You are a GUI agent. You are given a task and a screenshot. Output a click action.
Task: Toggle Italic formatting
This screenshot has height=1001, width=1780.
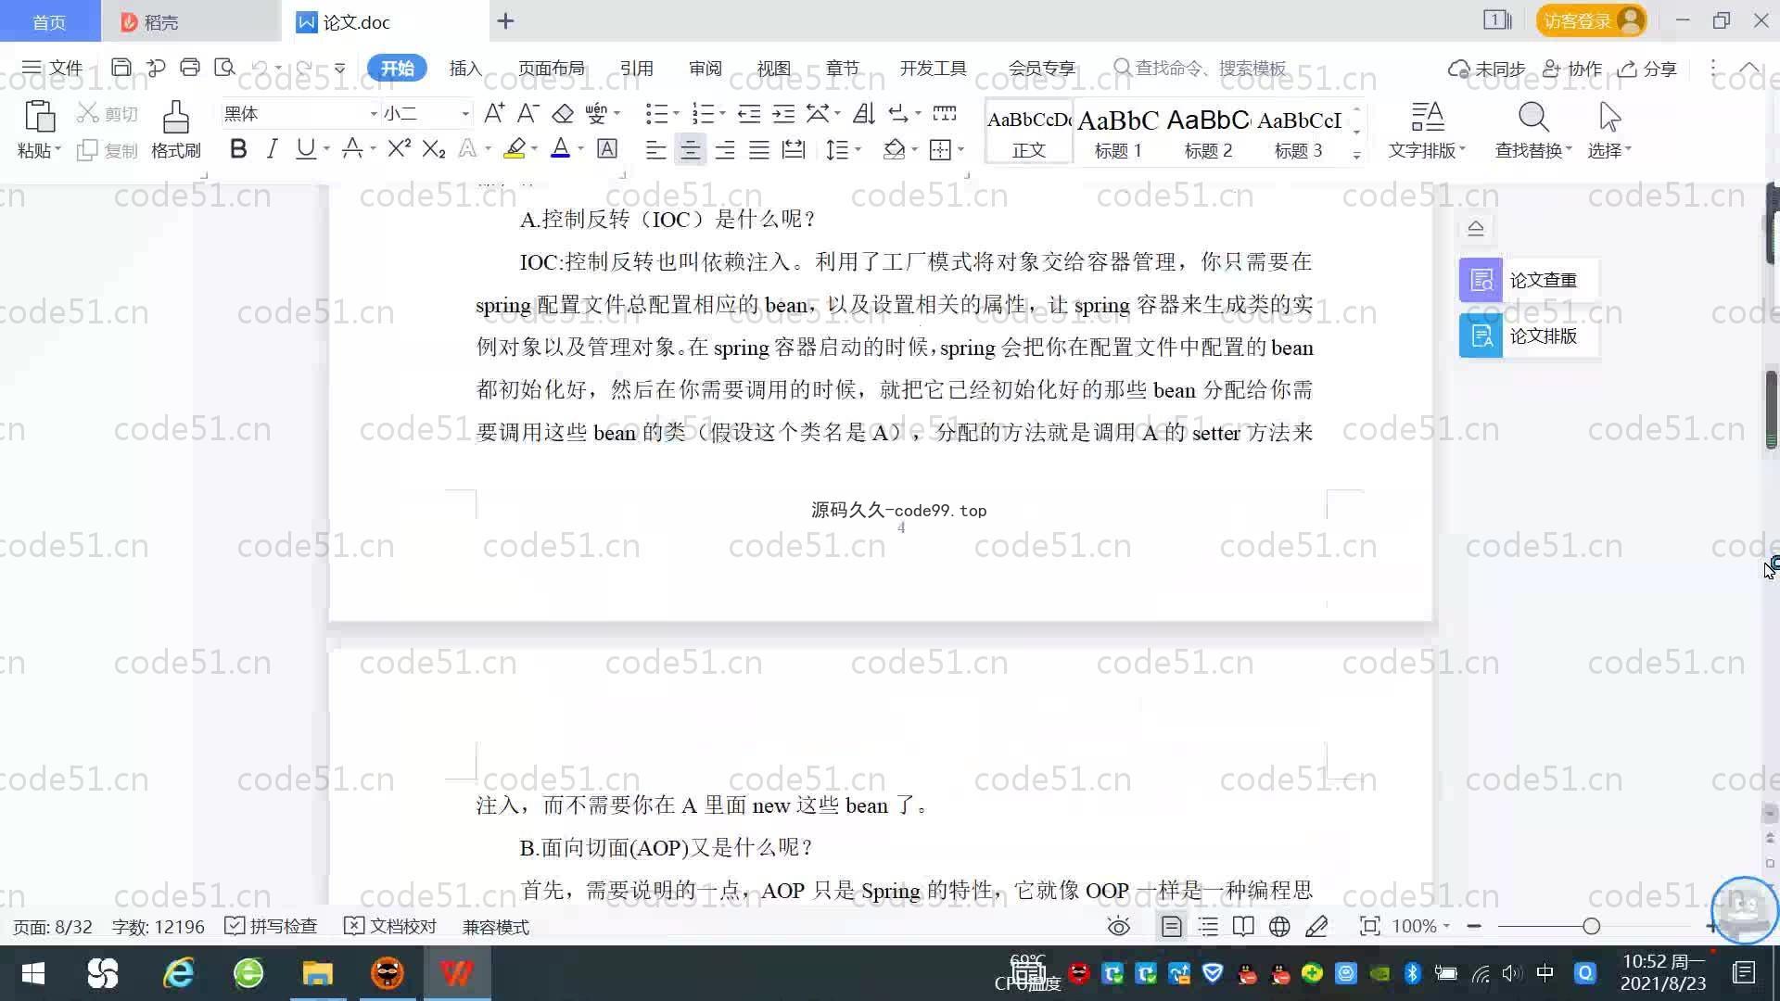(x=272, y=148)
